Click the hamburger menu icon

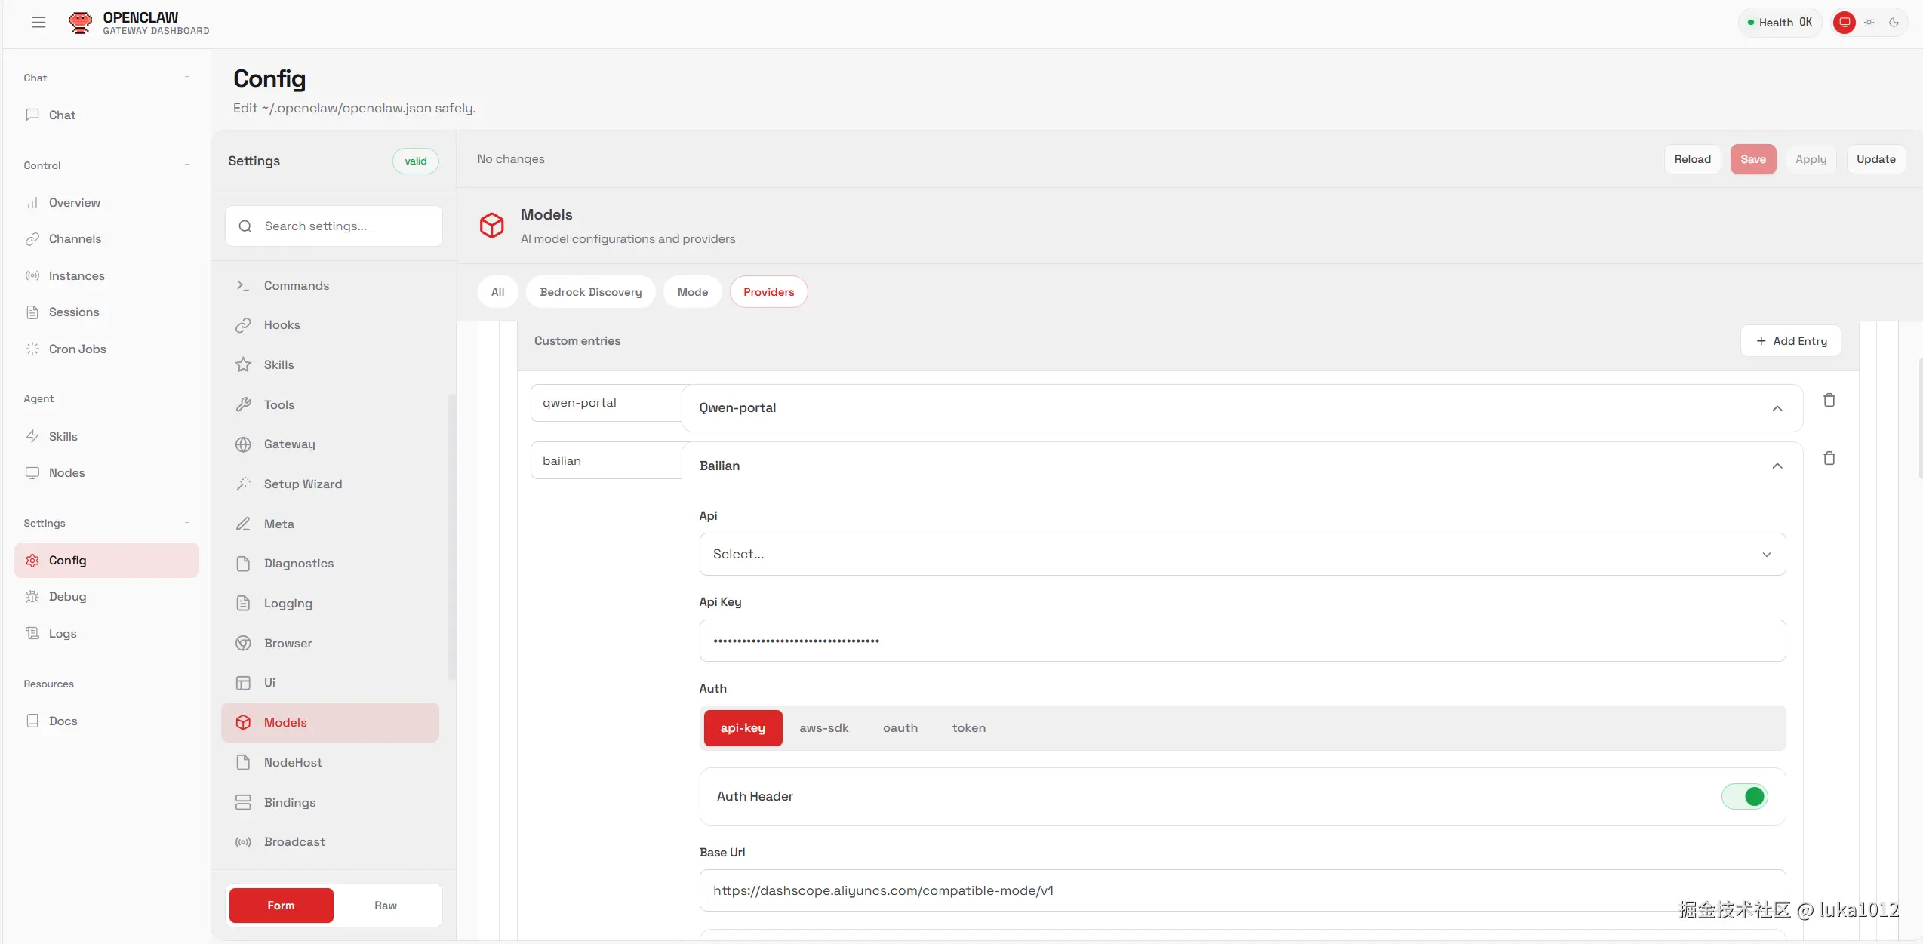(x=38, y=23)
